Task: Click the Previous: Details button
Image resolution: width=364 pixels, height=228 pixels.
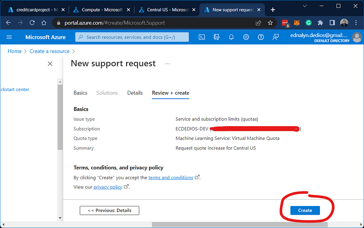Action: [109, 211]
